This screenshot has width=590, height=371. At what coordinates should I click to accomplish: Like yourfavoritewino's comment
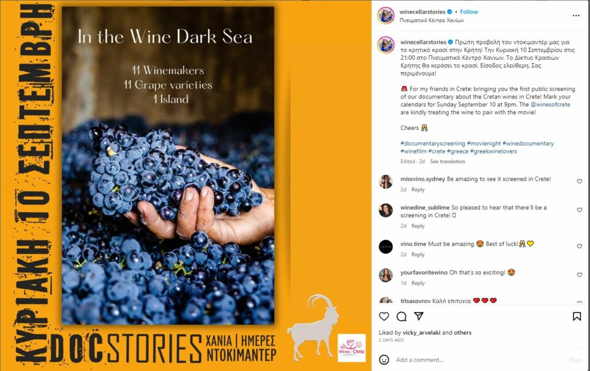(579, 275)
